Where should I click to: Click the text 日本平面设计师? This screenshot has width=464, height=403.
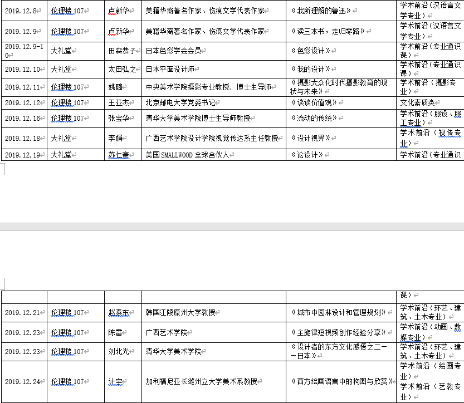click(170, 70)
